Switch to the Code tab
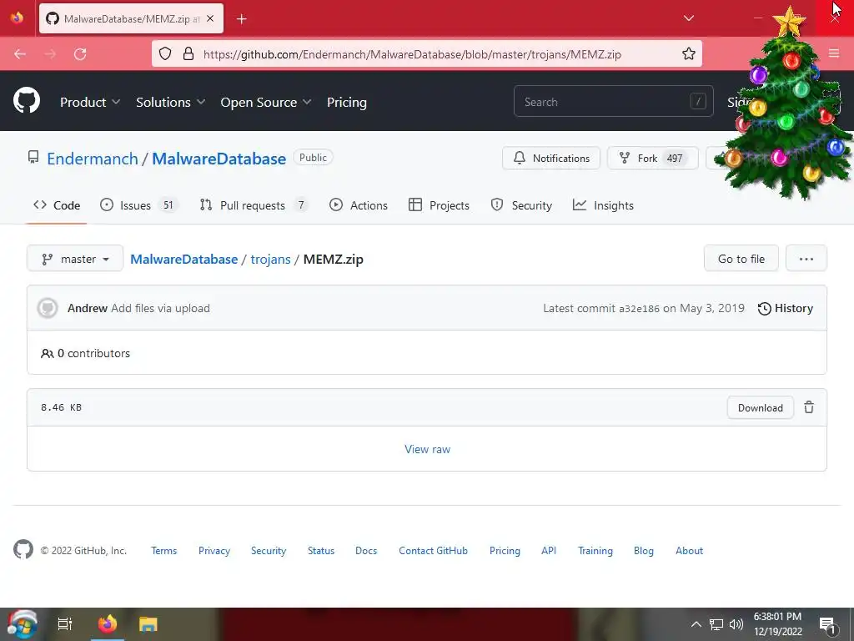 pyautogui.click(x=57, y=205)
